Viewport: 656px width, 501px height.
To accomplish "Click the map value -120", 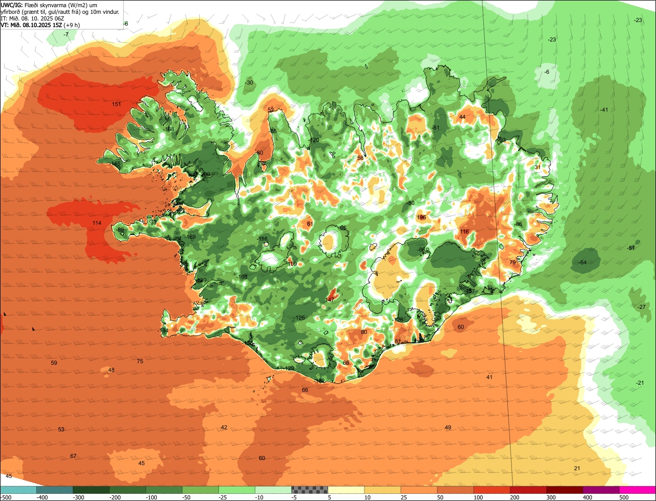I will 314,140.
